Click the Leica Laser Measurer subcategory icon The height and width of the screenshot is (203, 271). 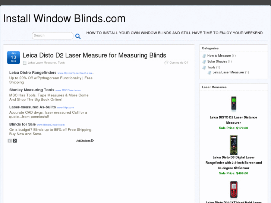pyautogui.click(x=209, y=73)
